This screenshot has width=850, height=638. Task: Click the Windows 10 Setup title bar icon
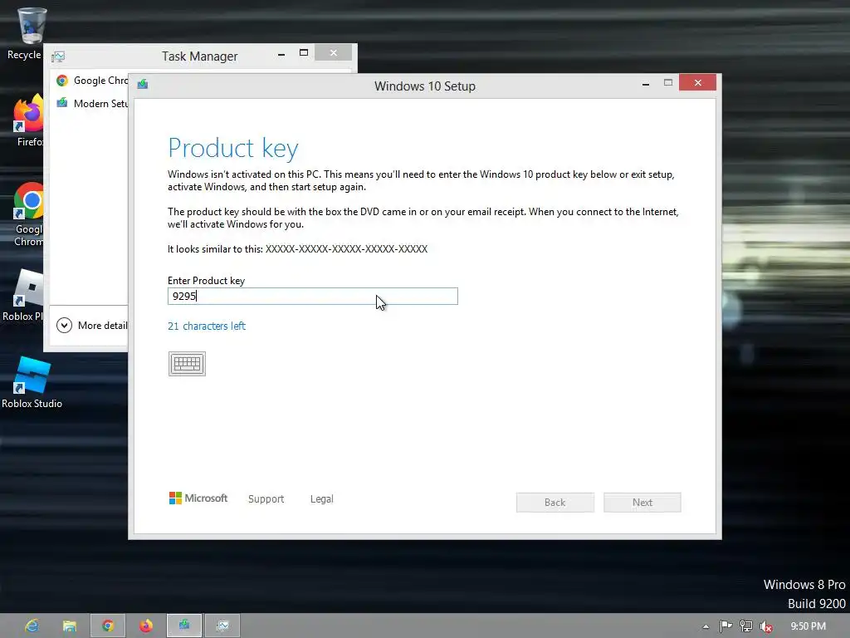pos(143,84)
